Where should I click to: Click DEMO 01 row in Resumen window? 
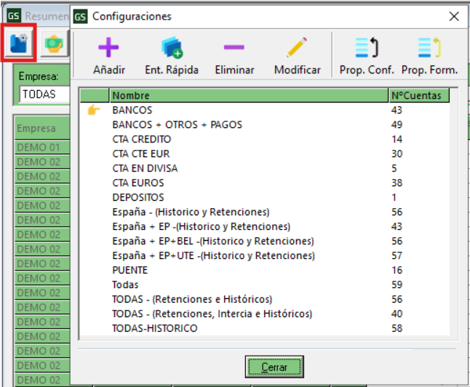[x=42, y=147]
